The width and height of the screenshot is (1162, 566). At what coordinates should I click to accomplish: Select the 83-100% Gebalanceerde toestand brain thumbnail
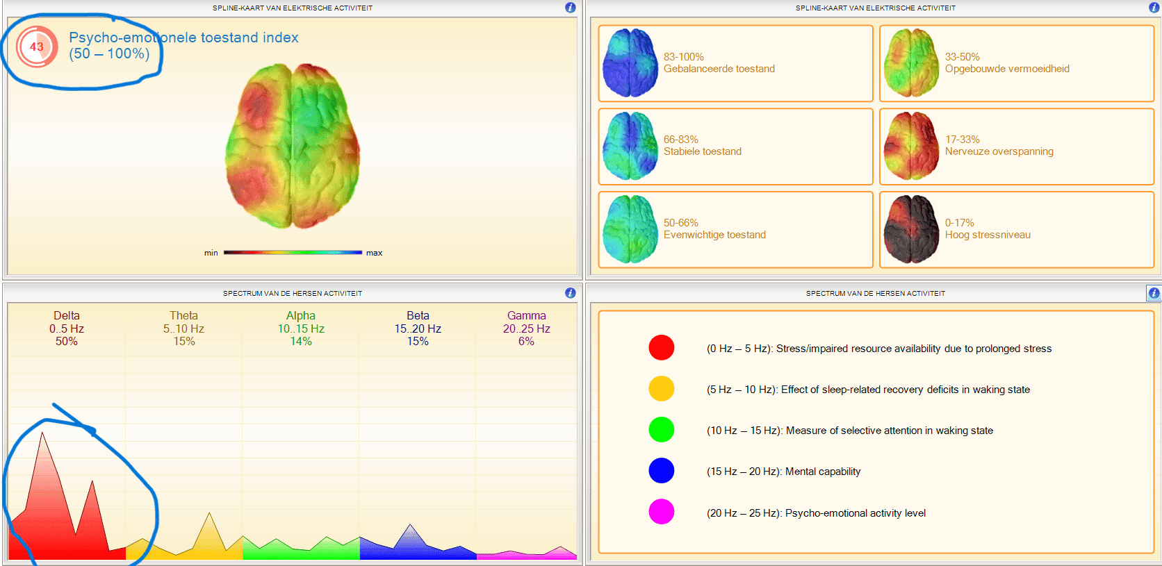(630, 63)
